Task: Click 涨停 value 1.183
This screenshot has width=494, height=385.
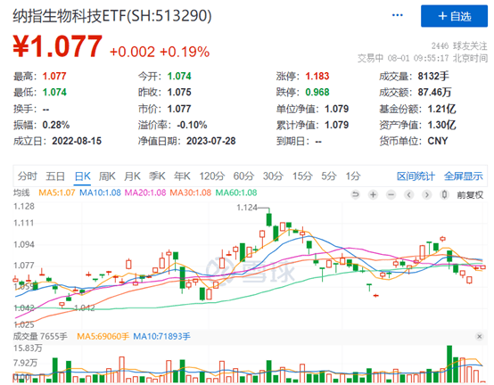Action: click(317, 76)
